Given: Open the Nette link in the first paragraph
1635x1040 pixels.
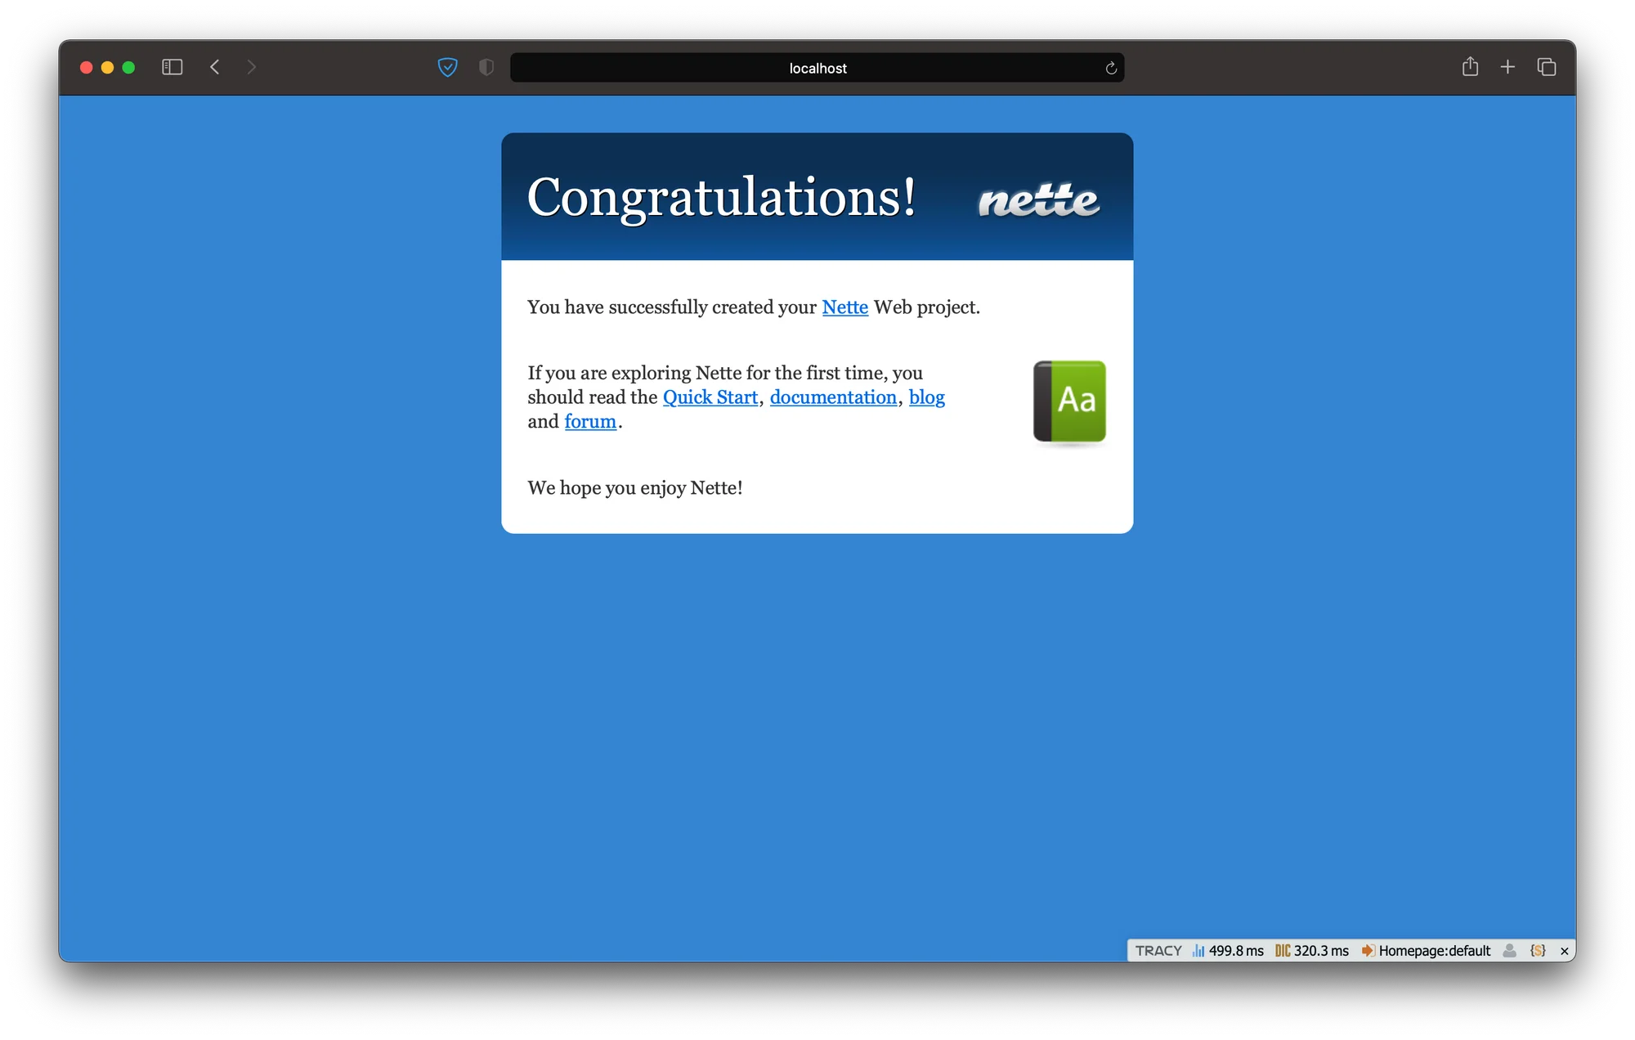Looking at the screenshot, I should click(844, 307).
